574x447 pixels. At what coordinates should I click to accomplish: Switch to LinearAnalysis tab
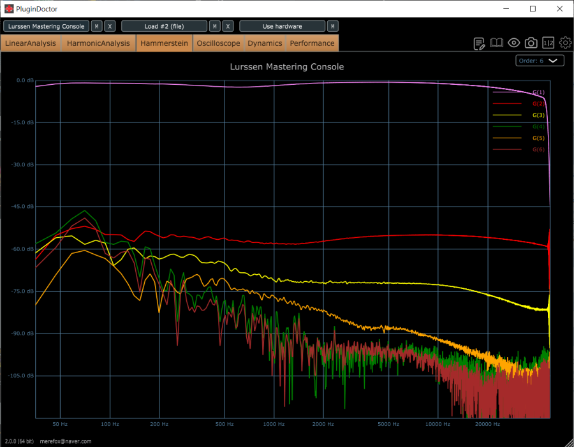pos(31,43)
